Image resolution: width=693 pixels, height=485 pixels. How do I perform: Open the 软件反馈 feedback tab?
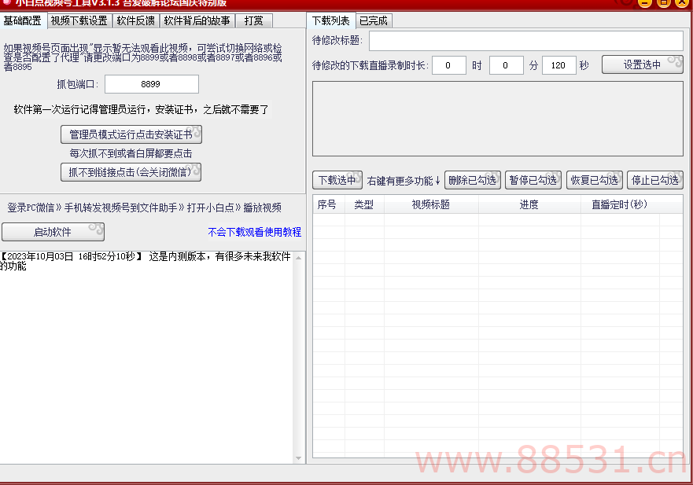point(135,20)
